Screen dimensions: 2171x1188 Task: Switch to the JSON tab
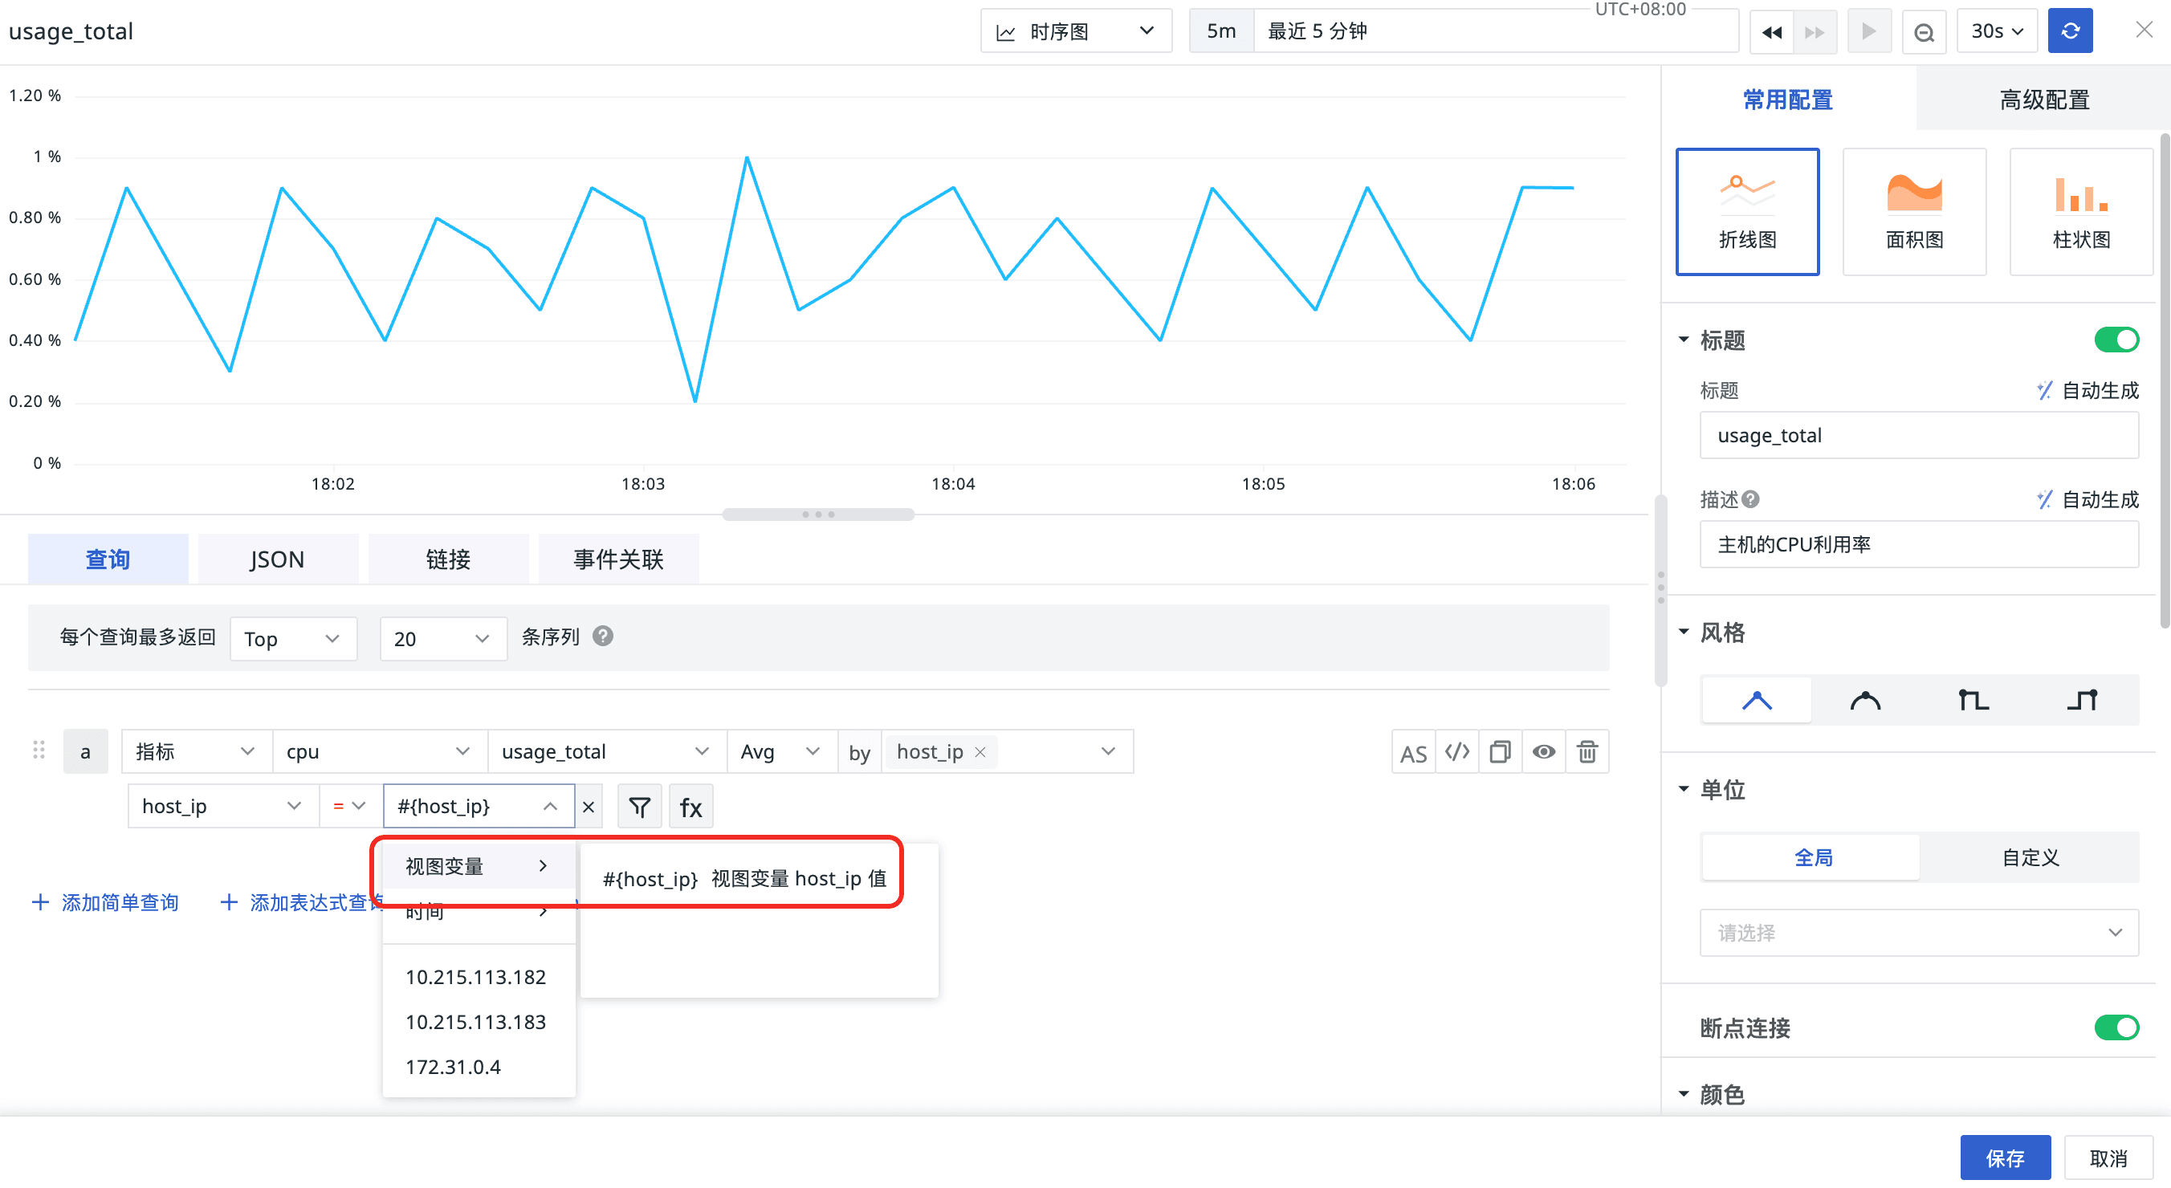(x=277, y=559)
